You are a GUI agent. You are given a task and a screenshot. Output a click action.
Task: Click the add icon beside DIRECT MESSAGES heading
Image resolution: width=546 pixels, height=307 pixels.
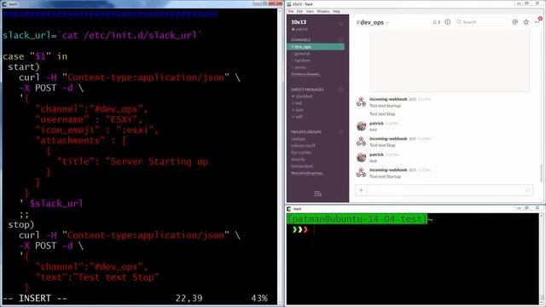(x=341, y=90)
